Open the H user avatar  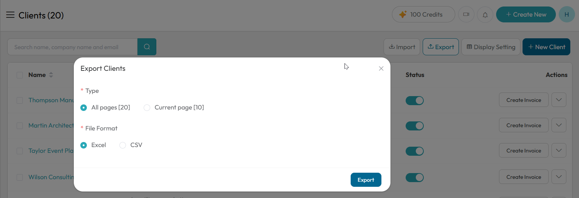(567, 14)
